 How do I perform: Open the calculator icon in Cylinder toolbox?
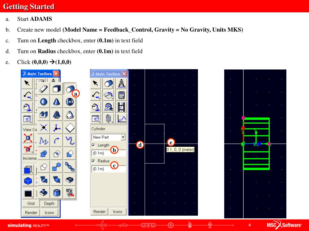click(121, 95)
